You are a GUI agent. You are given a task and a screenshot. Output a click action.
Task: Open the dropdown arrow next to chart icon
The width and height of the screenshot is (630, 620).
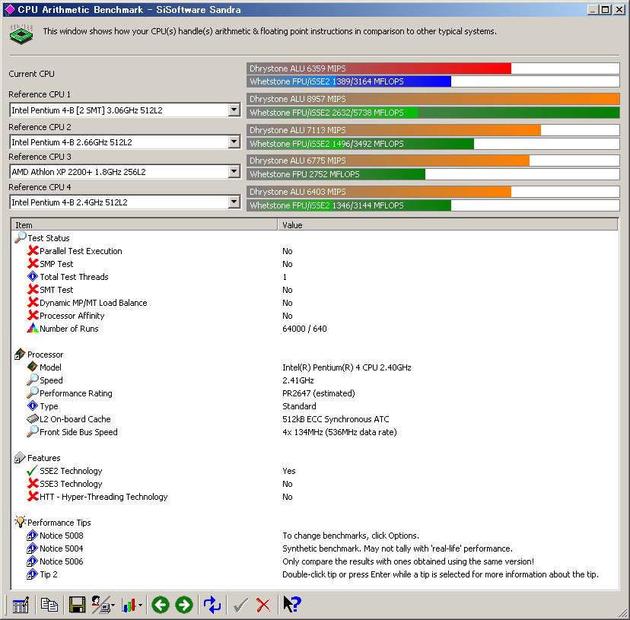coord(140,605)
